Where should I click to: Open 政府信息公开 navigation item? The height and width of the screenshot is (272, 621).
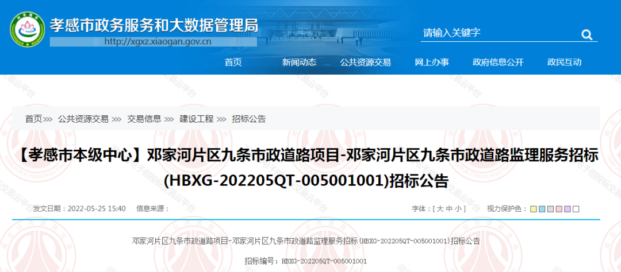[498, 63]
